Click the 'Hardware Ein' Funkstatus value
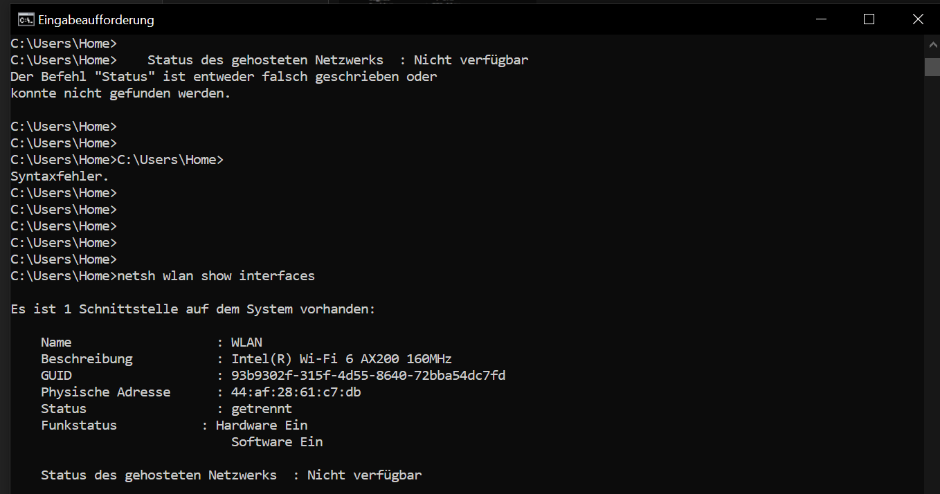 click(x=262, y=426)
